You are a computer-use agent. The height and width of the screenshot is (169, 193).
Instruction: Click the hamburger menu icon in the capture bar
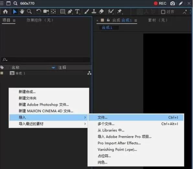[2, 3]
